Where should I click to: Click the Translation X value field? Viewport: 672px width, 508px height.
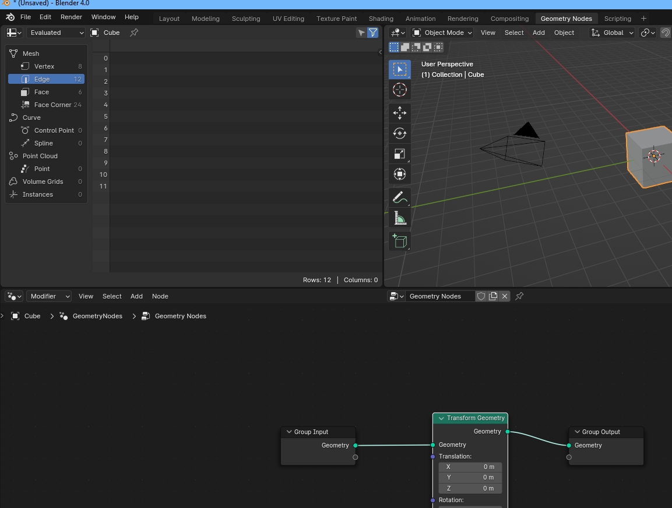(x=470, y=467)
